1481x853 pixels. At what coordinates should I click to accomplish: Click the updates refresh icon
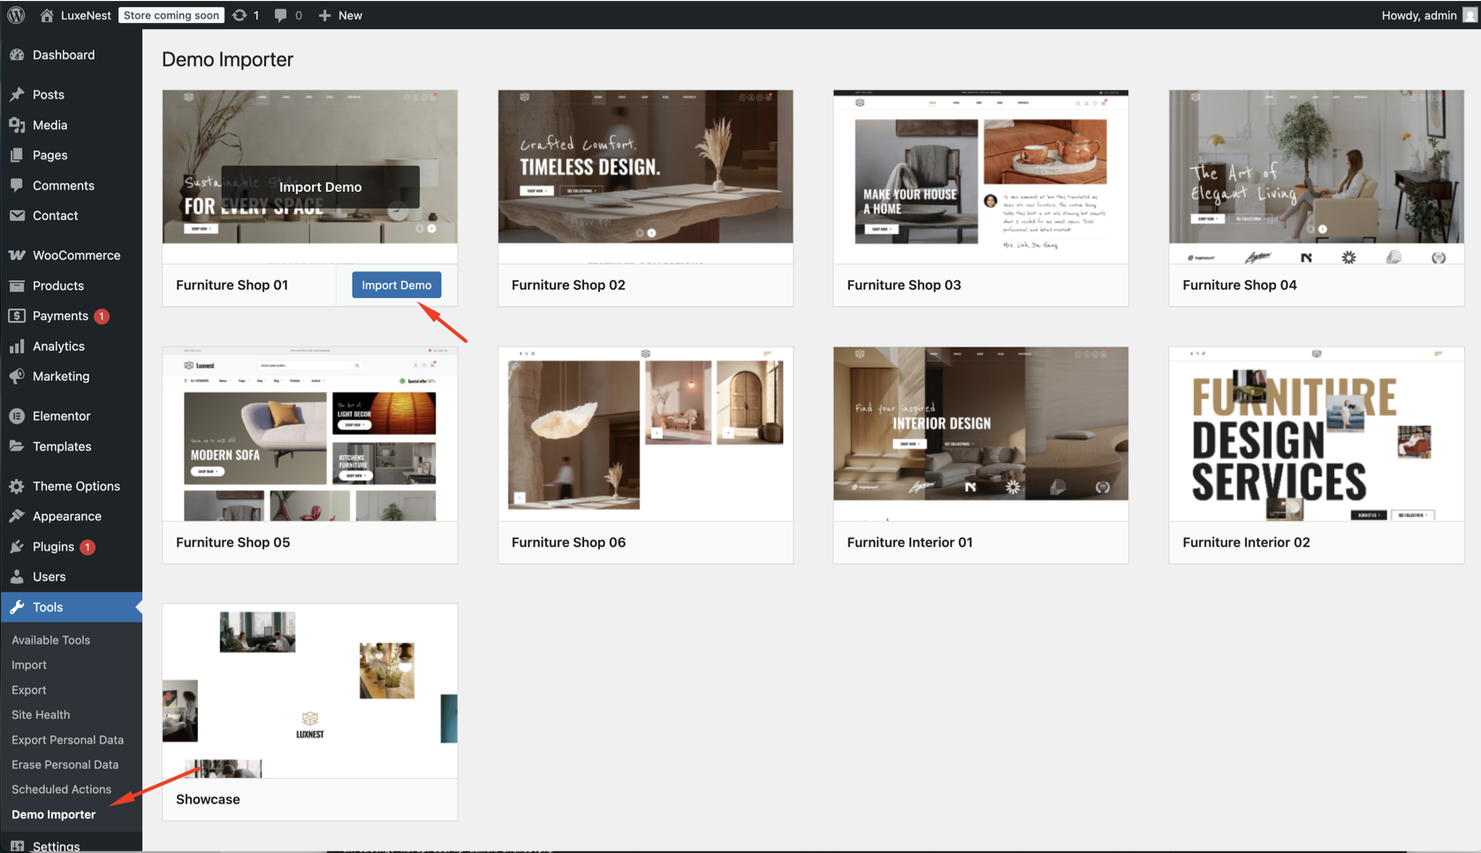[239, 15]
